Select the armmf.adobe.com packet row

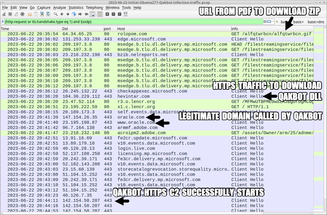(x=157, y=127)
